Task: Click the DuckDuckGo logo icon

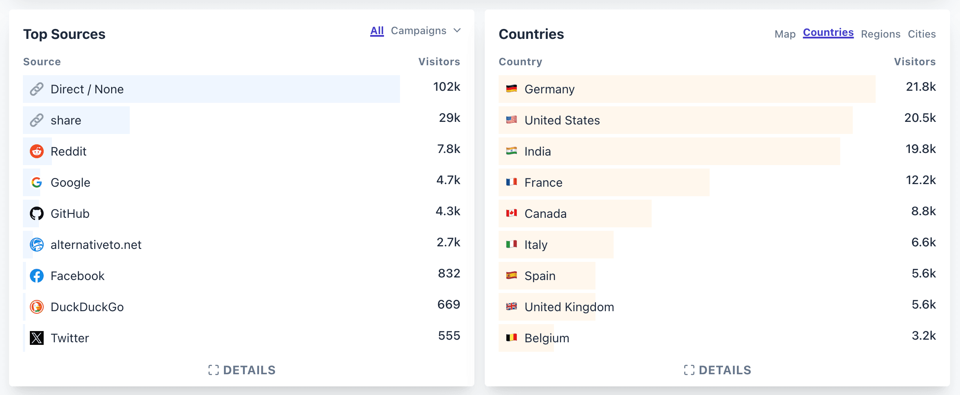Action: click(x=37, y=307)
